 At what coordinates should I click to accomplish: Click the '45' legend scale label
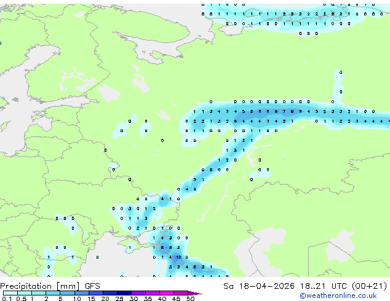coord(176,299)
